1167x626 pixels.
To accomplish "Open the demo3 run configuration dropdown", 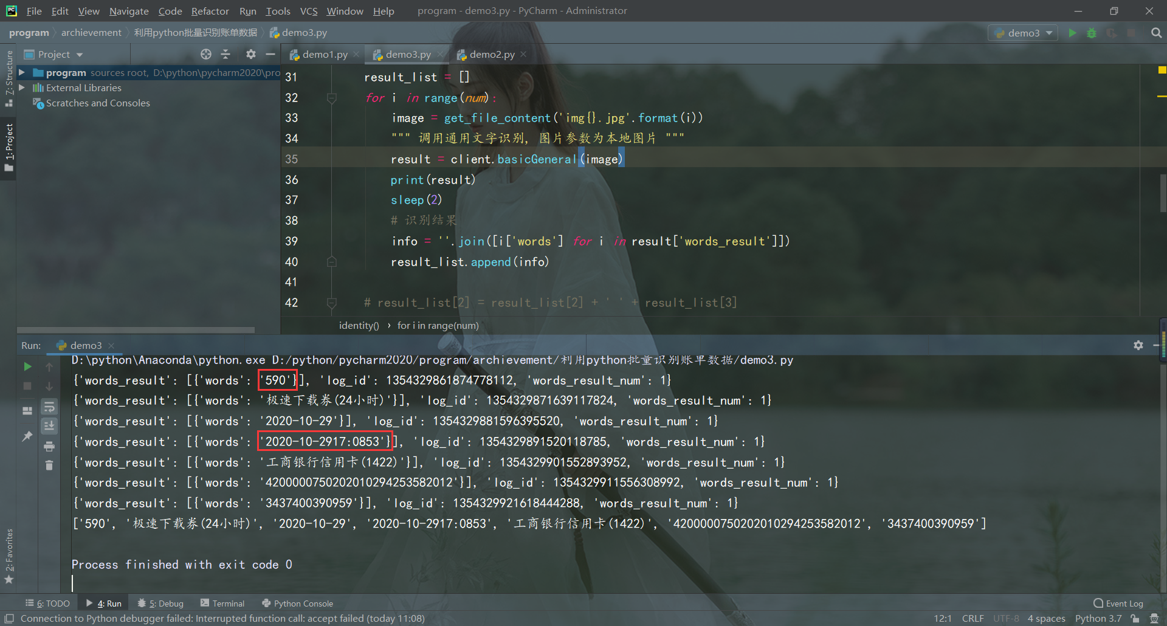I will [1024, 33].
